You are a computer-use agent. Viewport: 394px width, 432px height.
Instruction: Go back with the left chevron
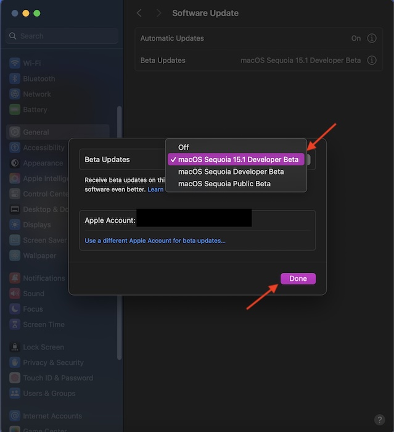[139, 13]
